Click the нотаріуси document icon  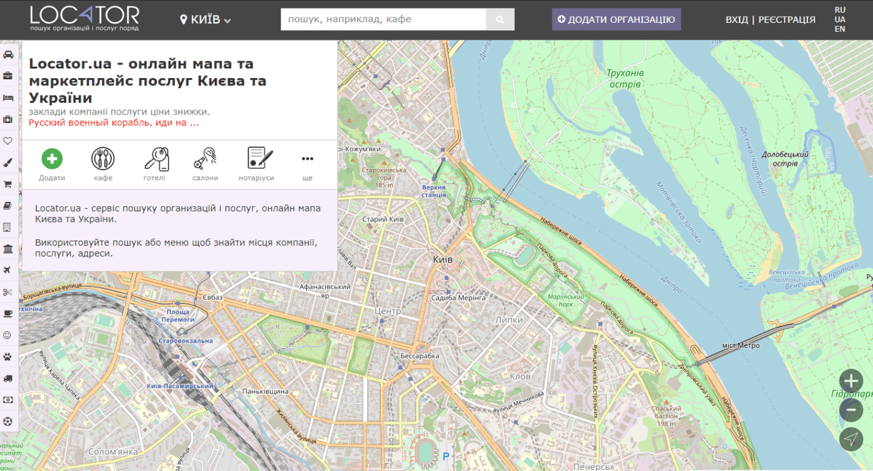(257, 159)
